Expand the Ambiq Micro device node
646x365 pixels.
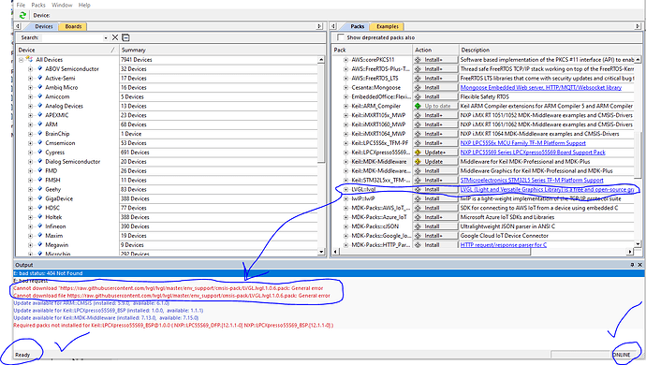(31, 87)
